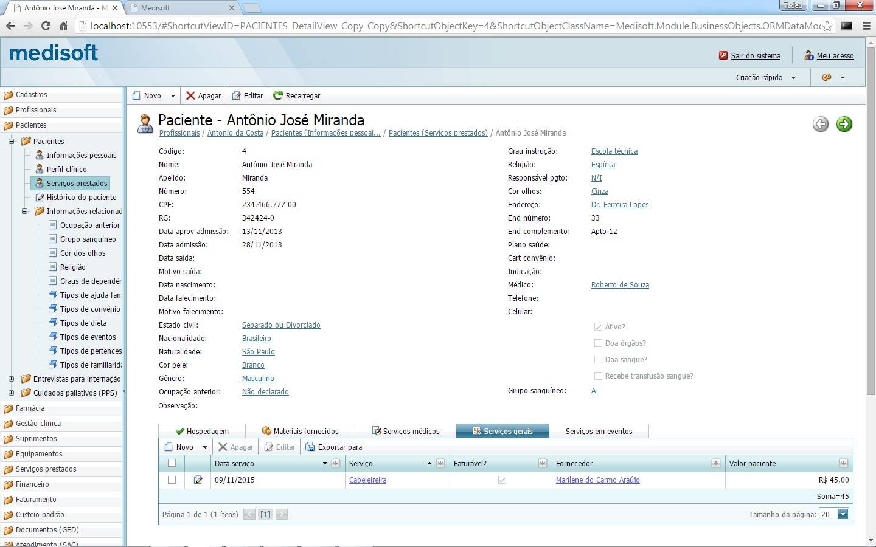Toggle Recebe transfusão sangue? checkbox
876x547 pixels.
(x=598, y=376)
